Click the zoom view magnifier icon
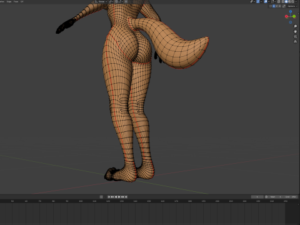Image resolution: width=300 pixels, height=225 pixels. click(x=295, y=26)
